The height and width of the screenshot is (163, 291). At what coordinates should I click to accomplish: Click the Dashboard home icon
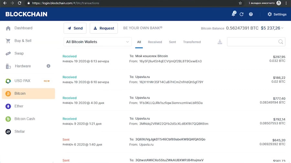(8, 28)
